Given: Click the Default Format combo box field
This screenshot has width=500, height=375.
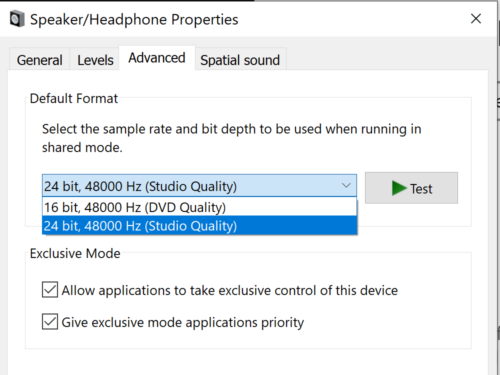Looking at the screenshot, I should point(190,186).
